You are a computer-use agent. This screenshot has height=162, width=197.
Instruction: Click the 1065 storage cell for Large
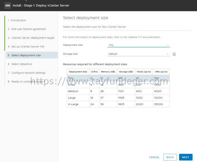(126, 98)
